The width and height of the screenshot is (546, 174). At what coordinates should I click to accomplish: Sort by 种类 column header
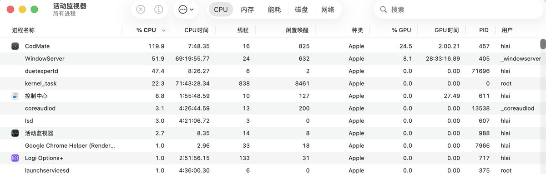357,30
